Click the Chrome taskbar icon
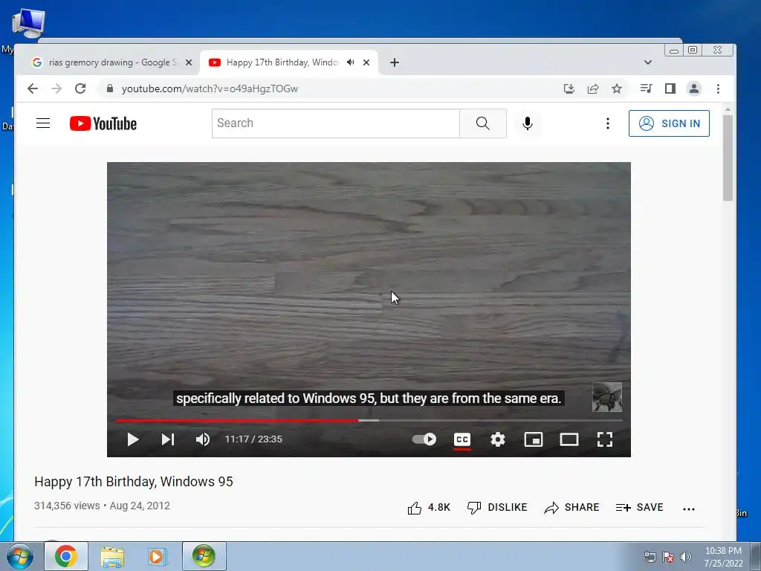The width and height of the screenshot is (761, 571). (x=66, y=556)
